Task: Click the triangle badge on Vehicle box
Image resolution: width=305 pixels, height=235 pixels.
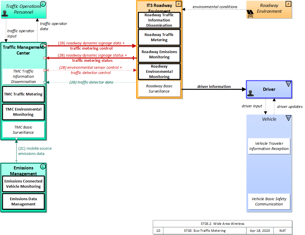Action: click(288, 118)
